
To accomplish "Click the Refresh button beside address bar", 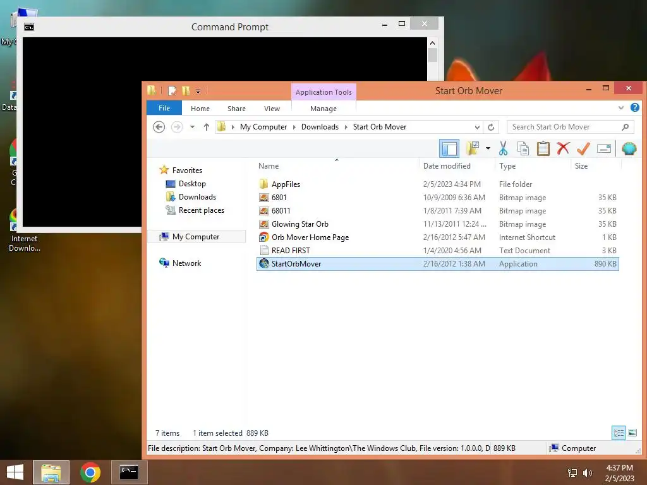I will point(491,127).
